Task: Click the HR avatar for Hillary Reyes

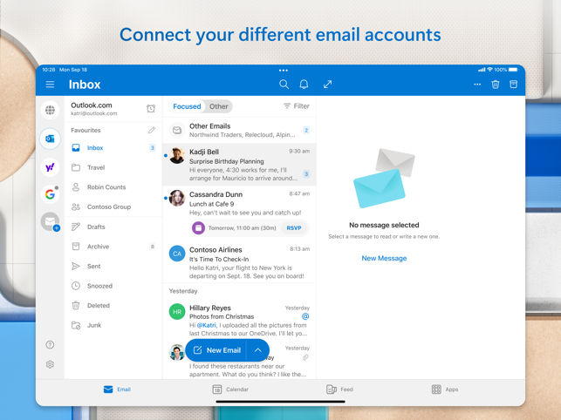Action: [177, 312]
